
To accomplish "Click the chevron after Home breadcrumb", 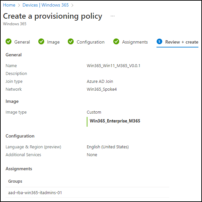I will pos(19,5).
